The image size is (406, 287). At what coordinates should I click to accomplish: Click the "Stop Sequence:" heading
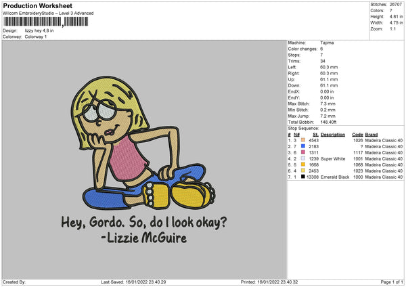click(x=303, y=129)
